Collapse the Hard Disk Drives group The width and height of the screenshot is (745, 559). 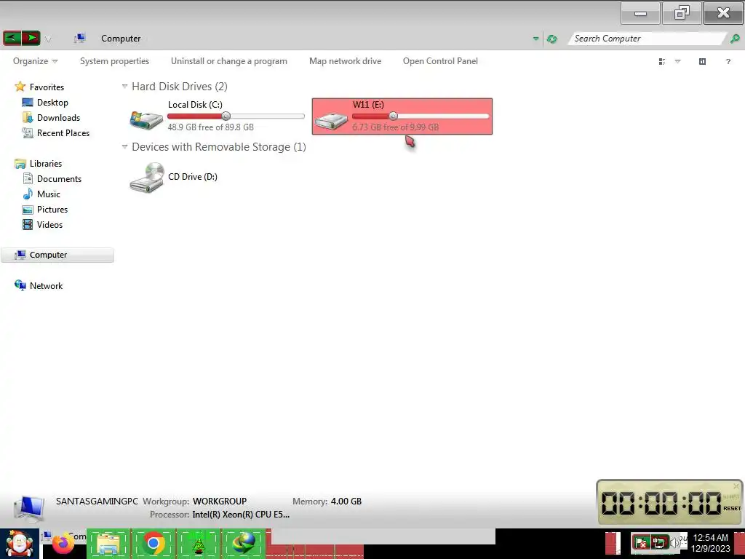124,87
